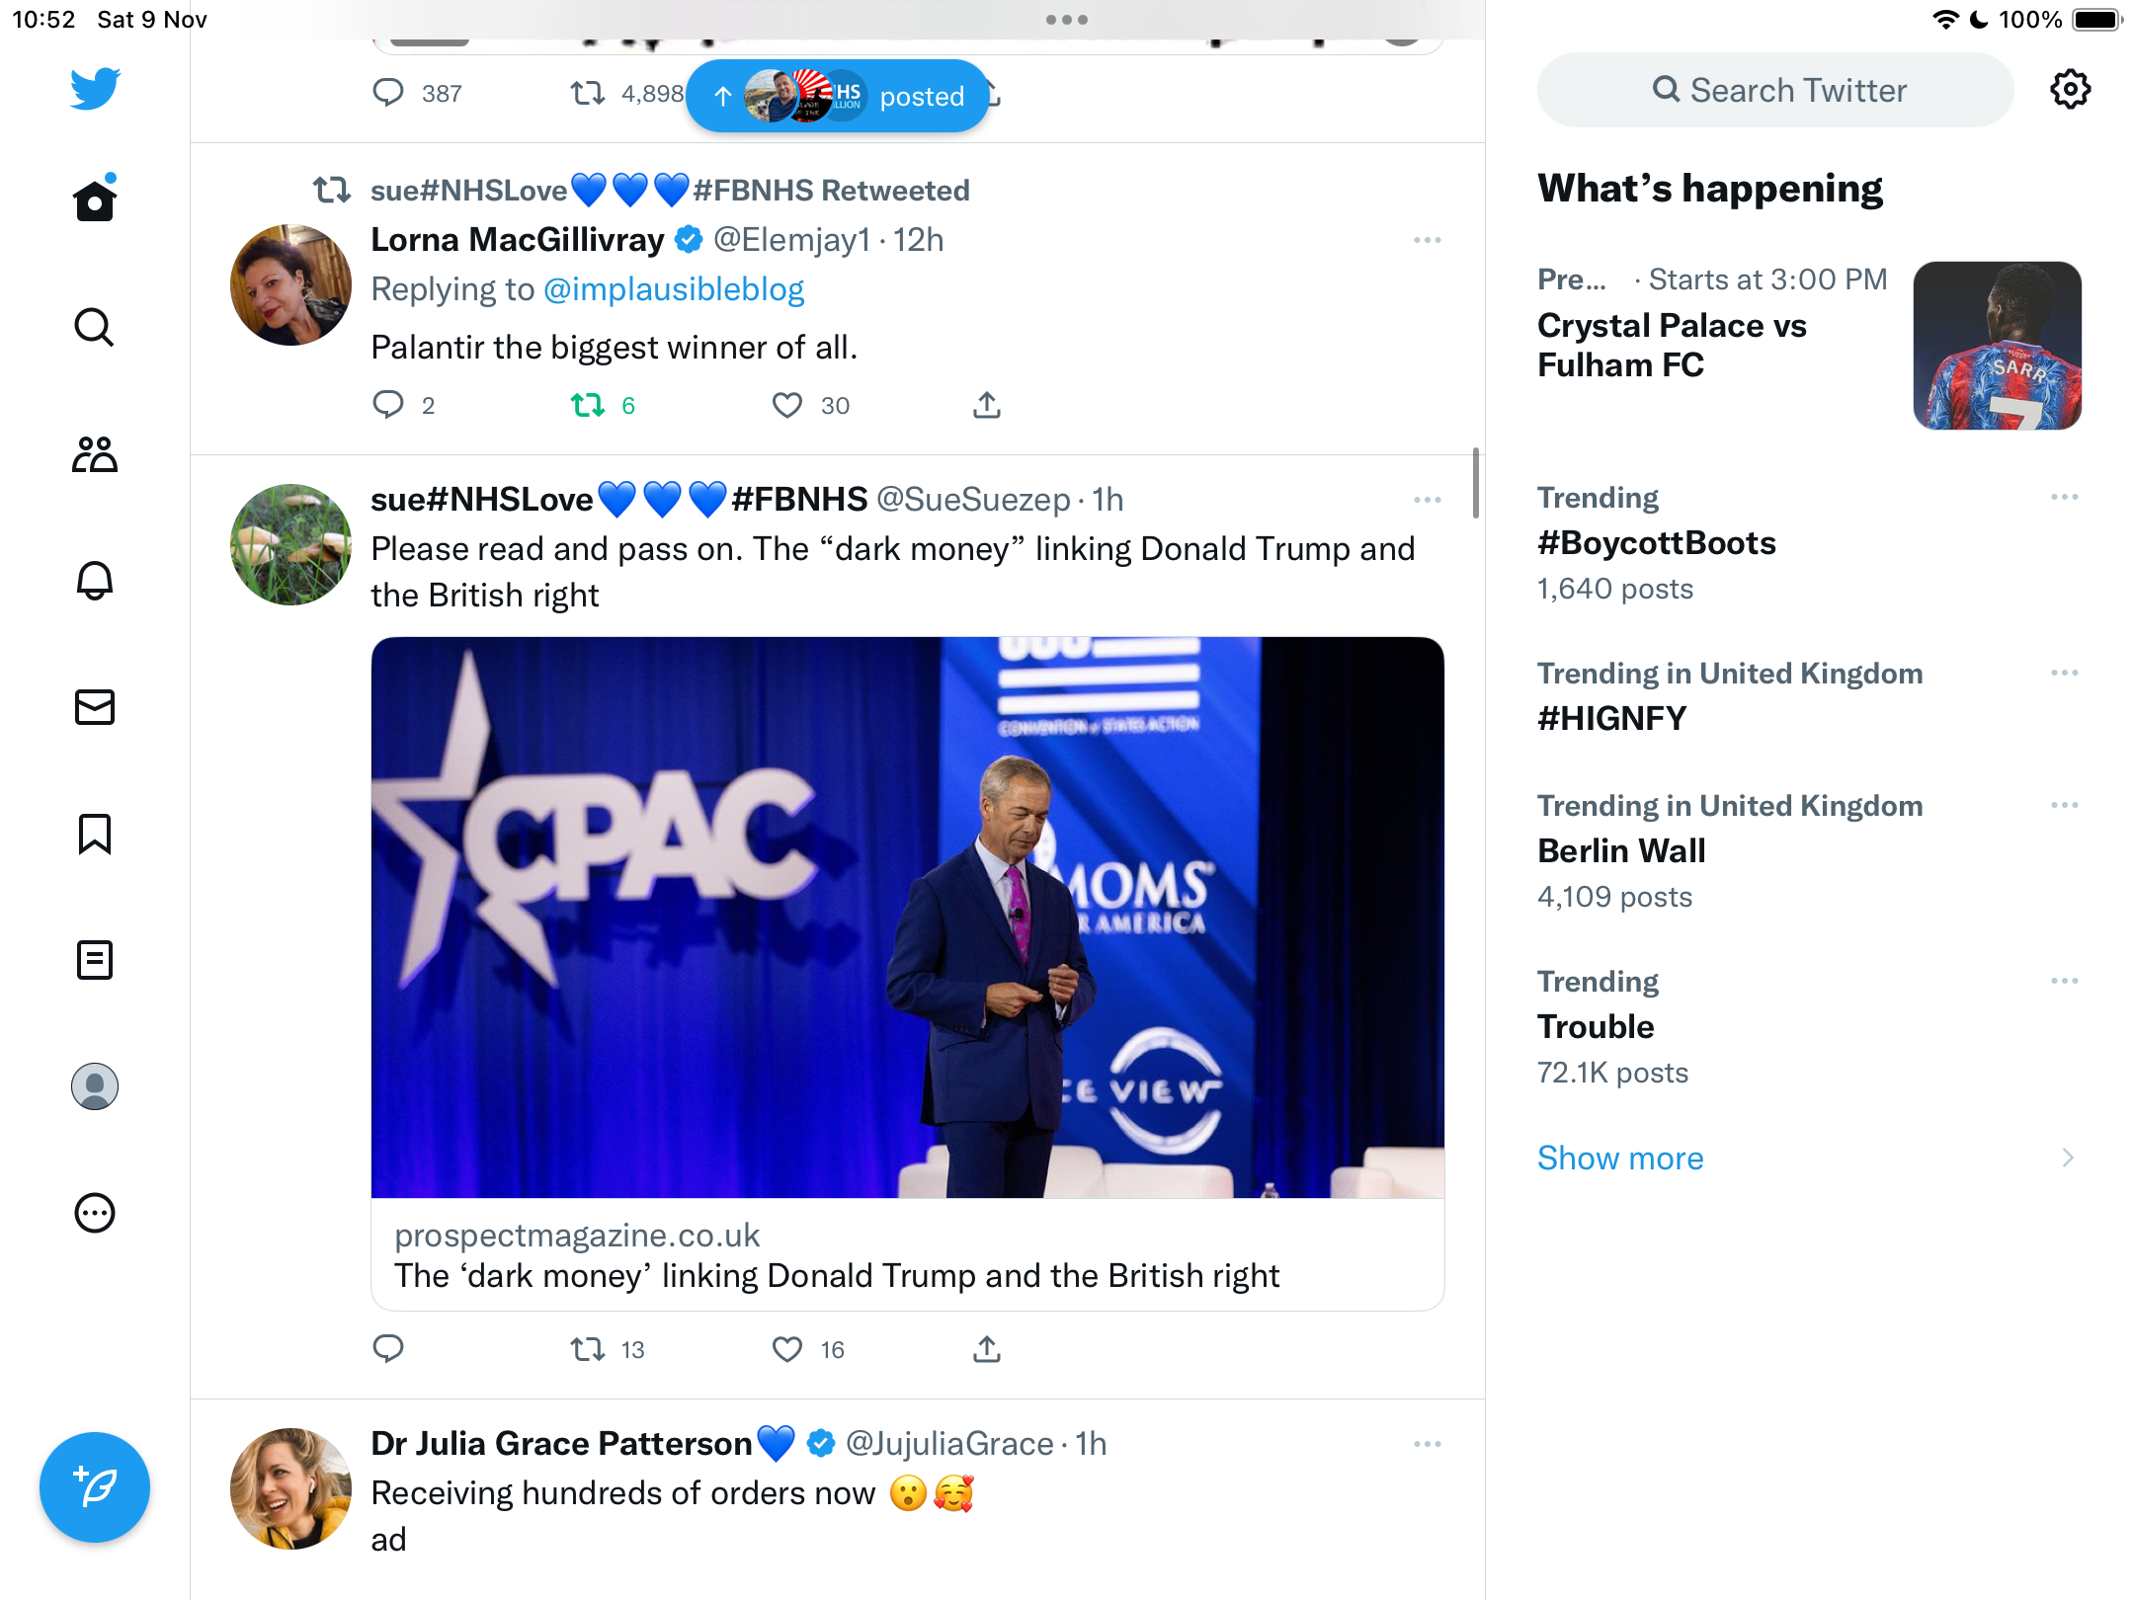This screenshot has height=1600, width=2134.
Task: Open the Berlin Wall trend
Action: click(x=1621, y=850)
